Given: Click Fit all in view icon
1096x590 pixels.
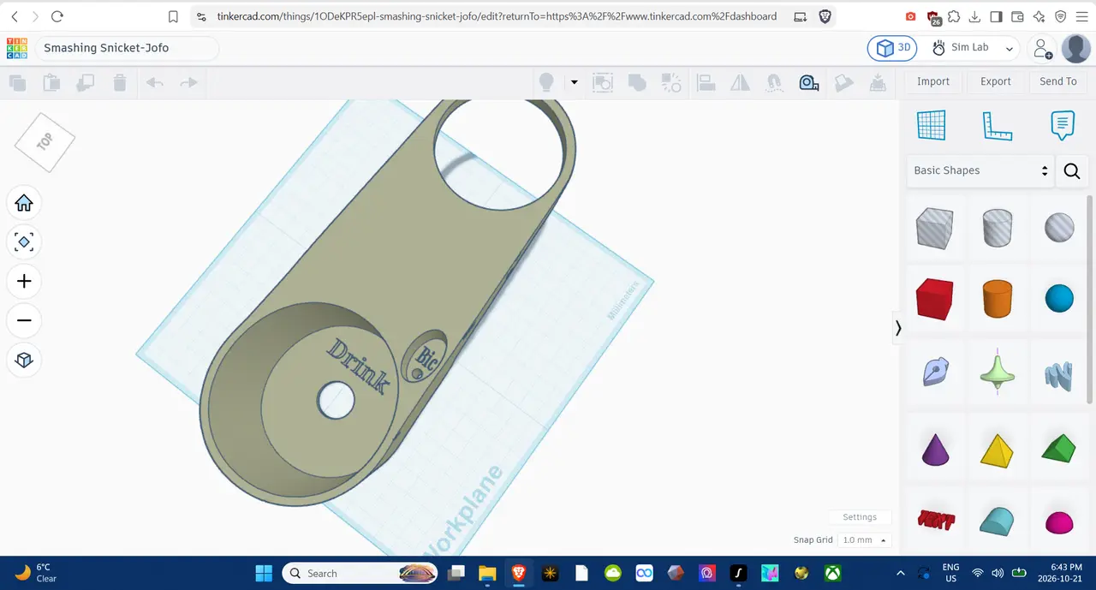Looking at the screenshot, I should (24, 242).
